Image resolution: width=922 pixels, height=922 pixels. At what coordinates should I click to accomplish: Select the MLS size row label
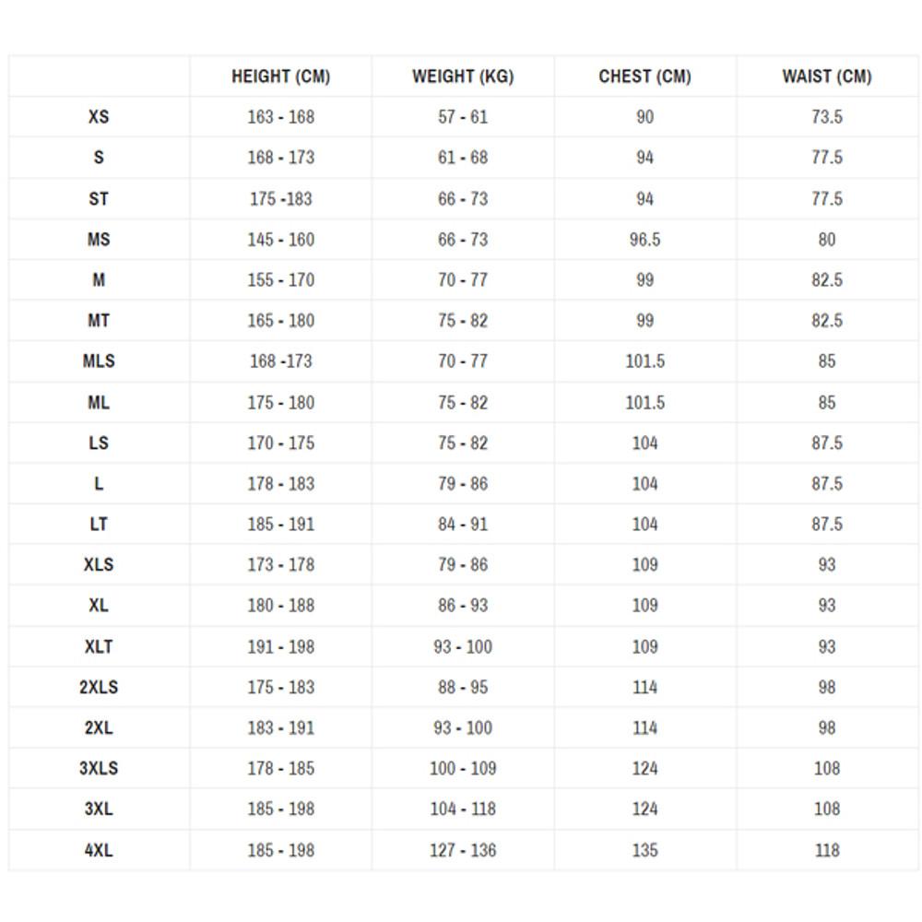pyautogui.click(x=99, y=361)
